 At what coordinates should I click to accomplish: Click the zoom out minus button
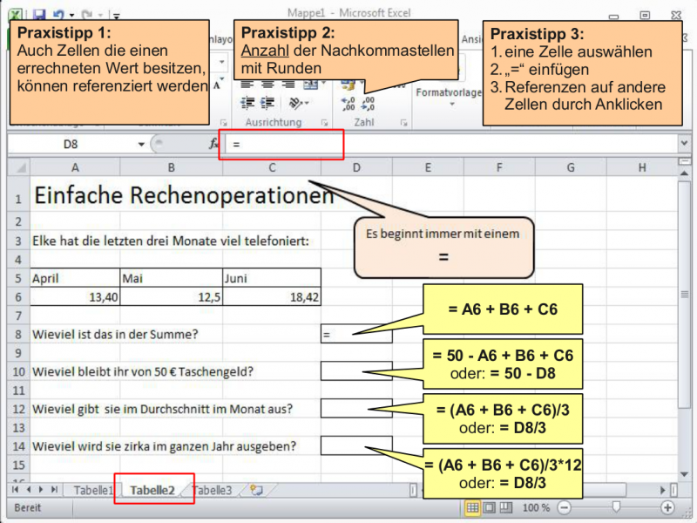pos(563,506)
